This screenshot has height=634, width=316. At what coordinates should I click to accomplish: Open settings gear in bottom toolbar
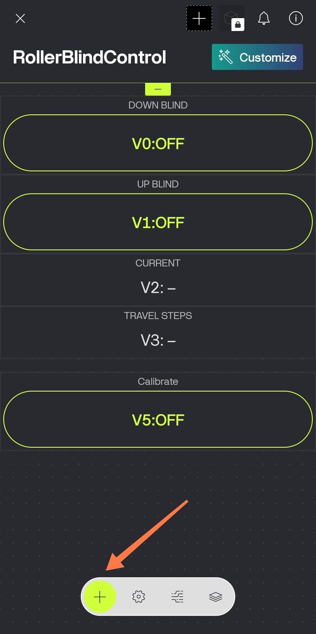(x=139, y=597)
